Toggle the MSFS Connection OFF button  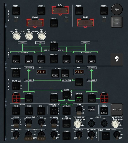pos(117,22)
